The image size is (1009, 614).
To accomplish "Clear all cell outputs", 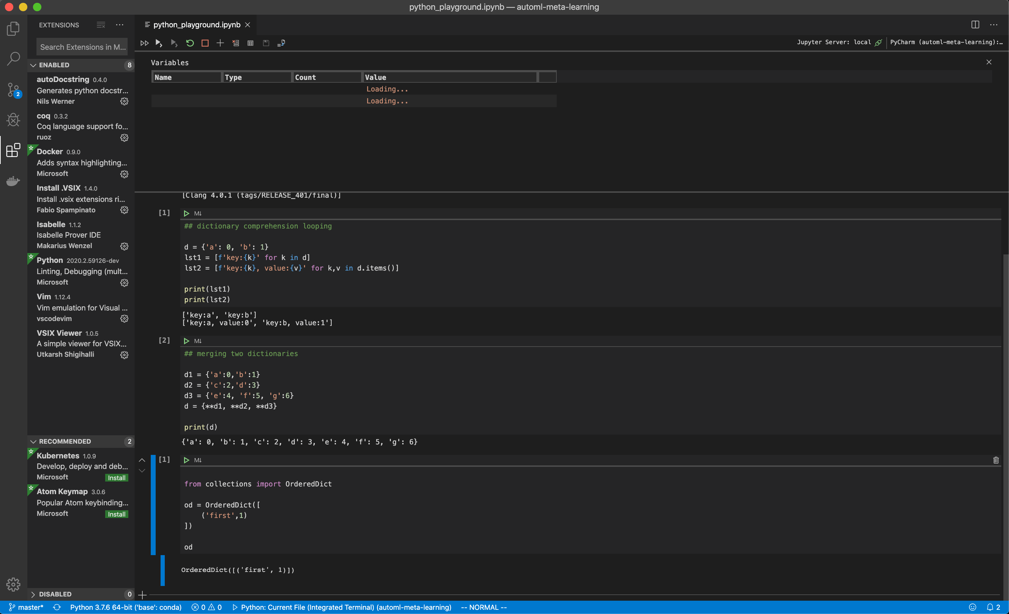I will pyautogui.click(x=236, y=43).
